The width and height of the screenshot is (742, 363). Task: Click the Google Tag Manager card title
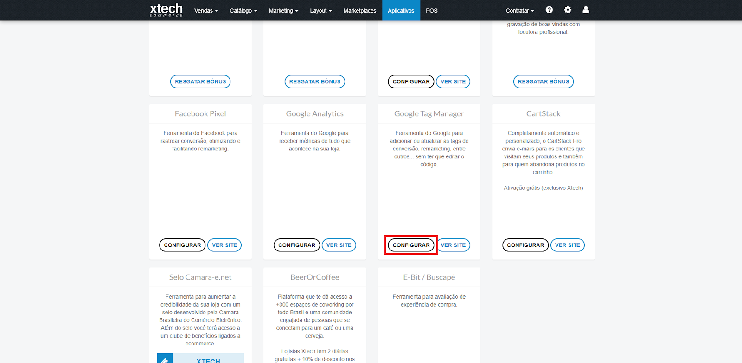coord(429,114)
